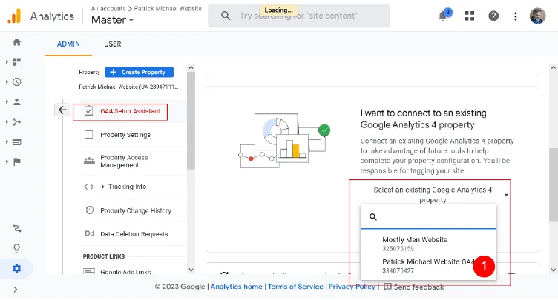The width and height of the screenshot is (558, 300).
Task: Open Attribution path icon in sidebar
Action: tap(17, 228)
